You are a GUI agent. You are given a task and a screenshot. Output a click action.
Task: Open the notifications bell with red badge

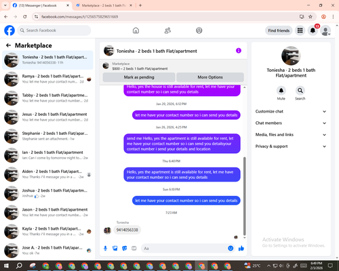[313, 30]
